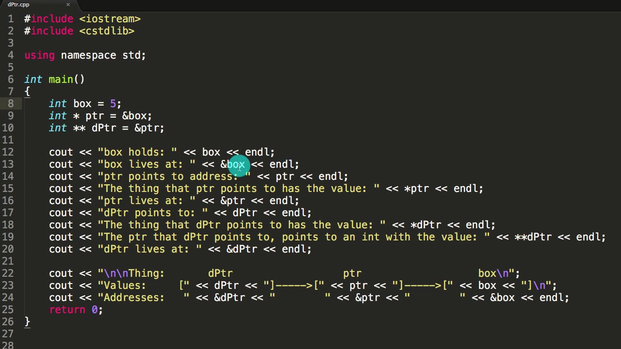Image resolution: width=621 pixels, height=349 pixels.
Task: Close the dPtr.cpp tab
Action: 68,4
